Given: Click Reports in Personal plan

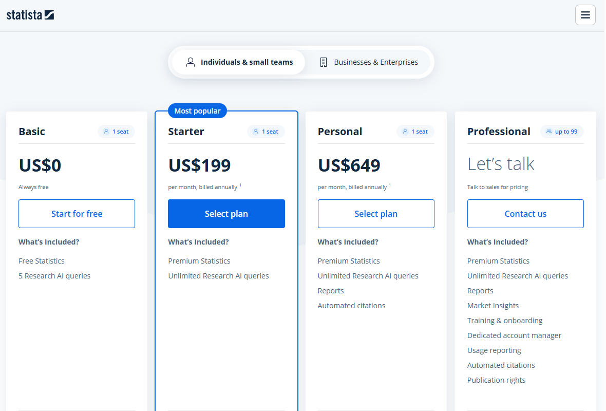Looking at the screenshot, I should [331, 291].
